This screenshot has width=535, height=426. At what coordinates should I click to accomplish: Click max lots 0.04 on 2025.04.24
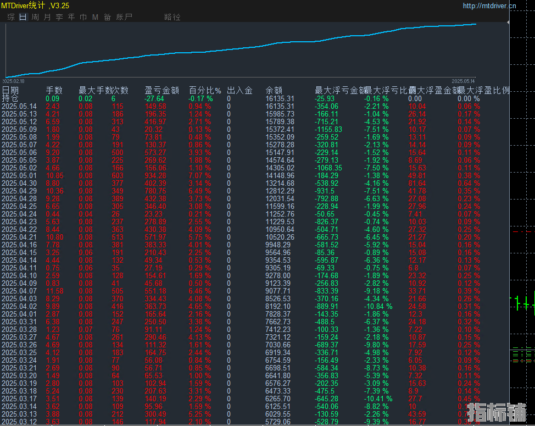click(85, 214)
